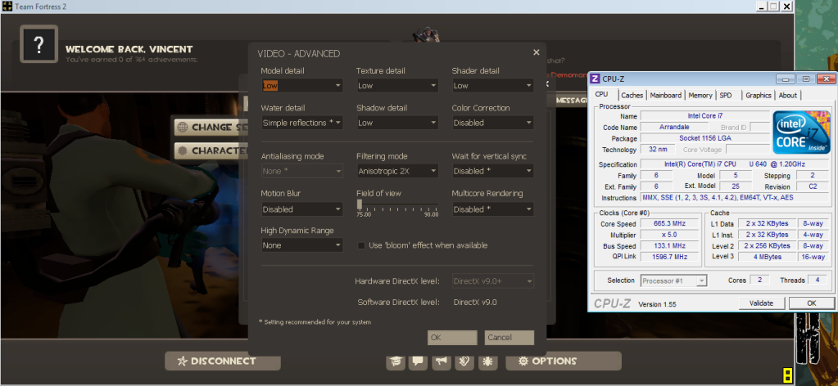Open the Options button in the main menu

coord(564,361)
